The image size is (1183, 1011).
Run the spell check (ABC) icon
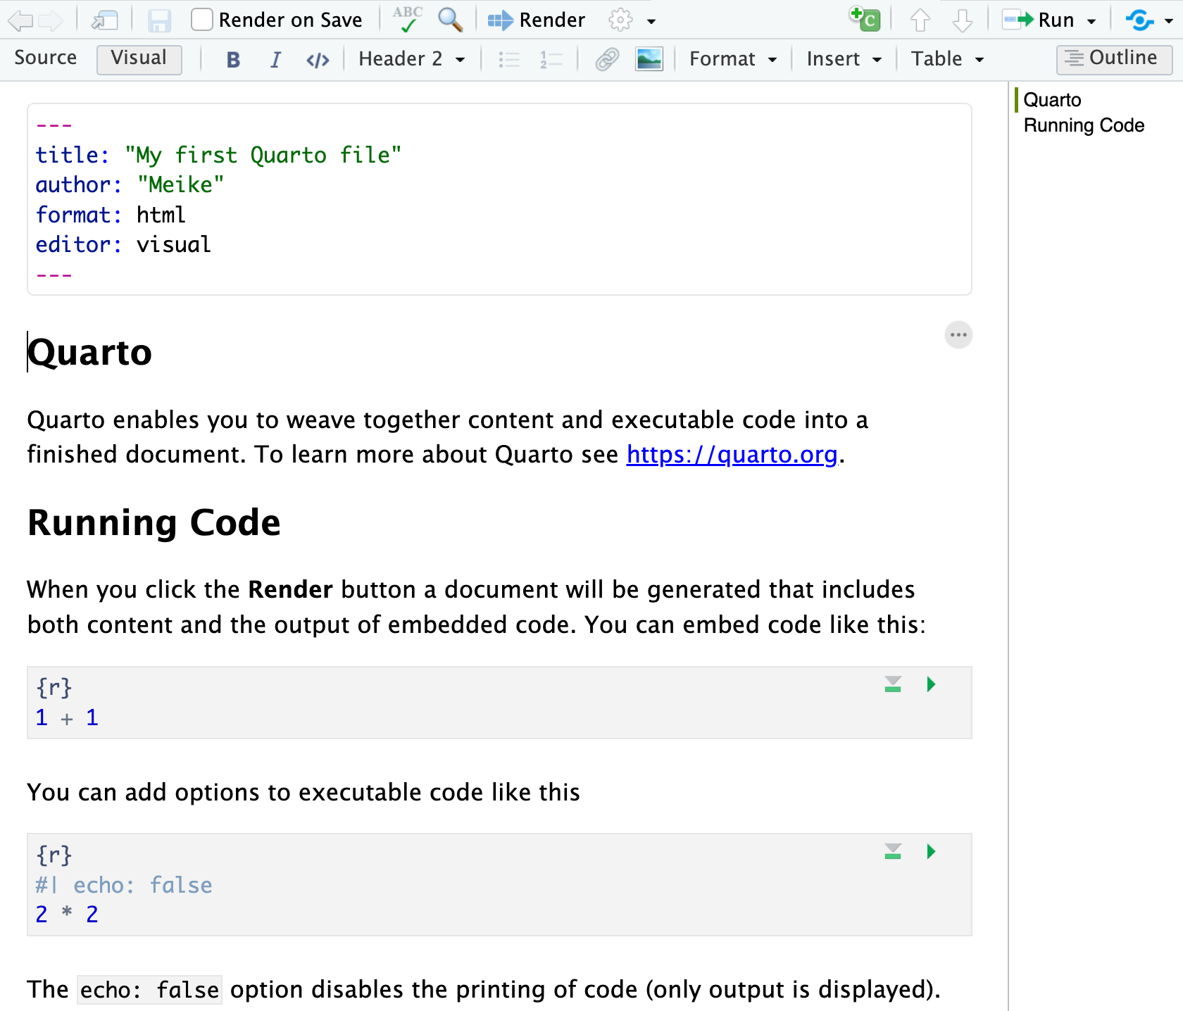click(x=408, y=20)
